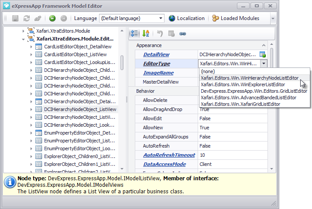Select ExplorerObject_Children0_ListV... tree item

coord(79,156)
